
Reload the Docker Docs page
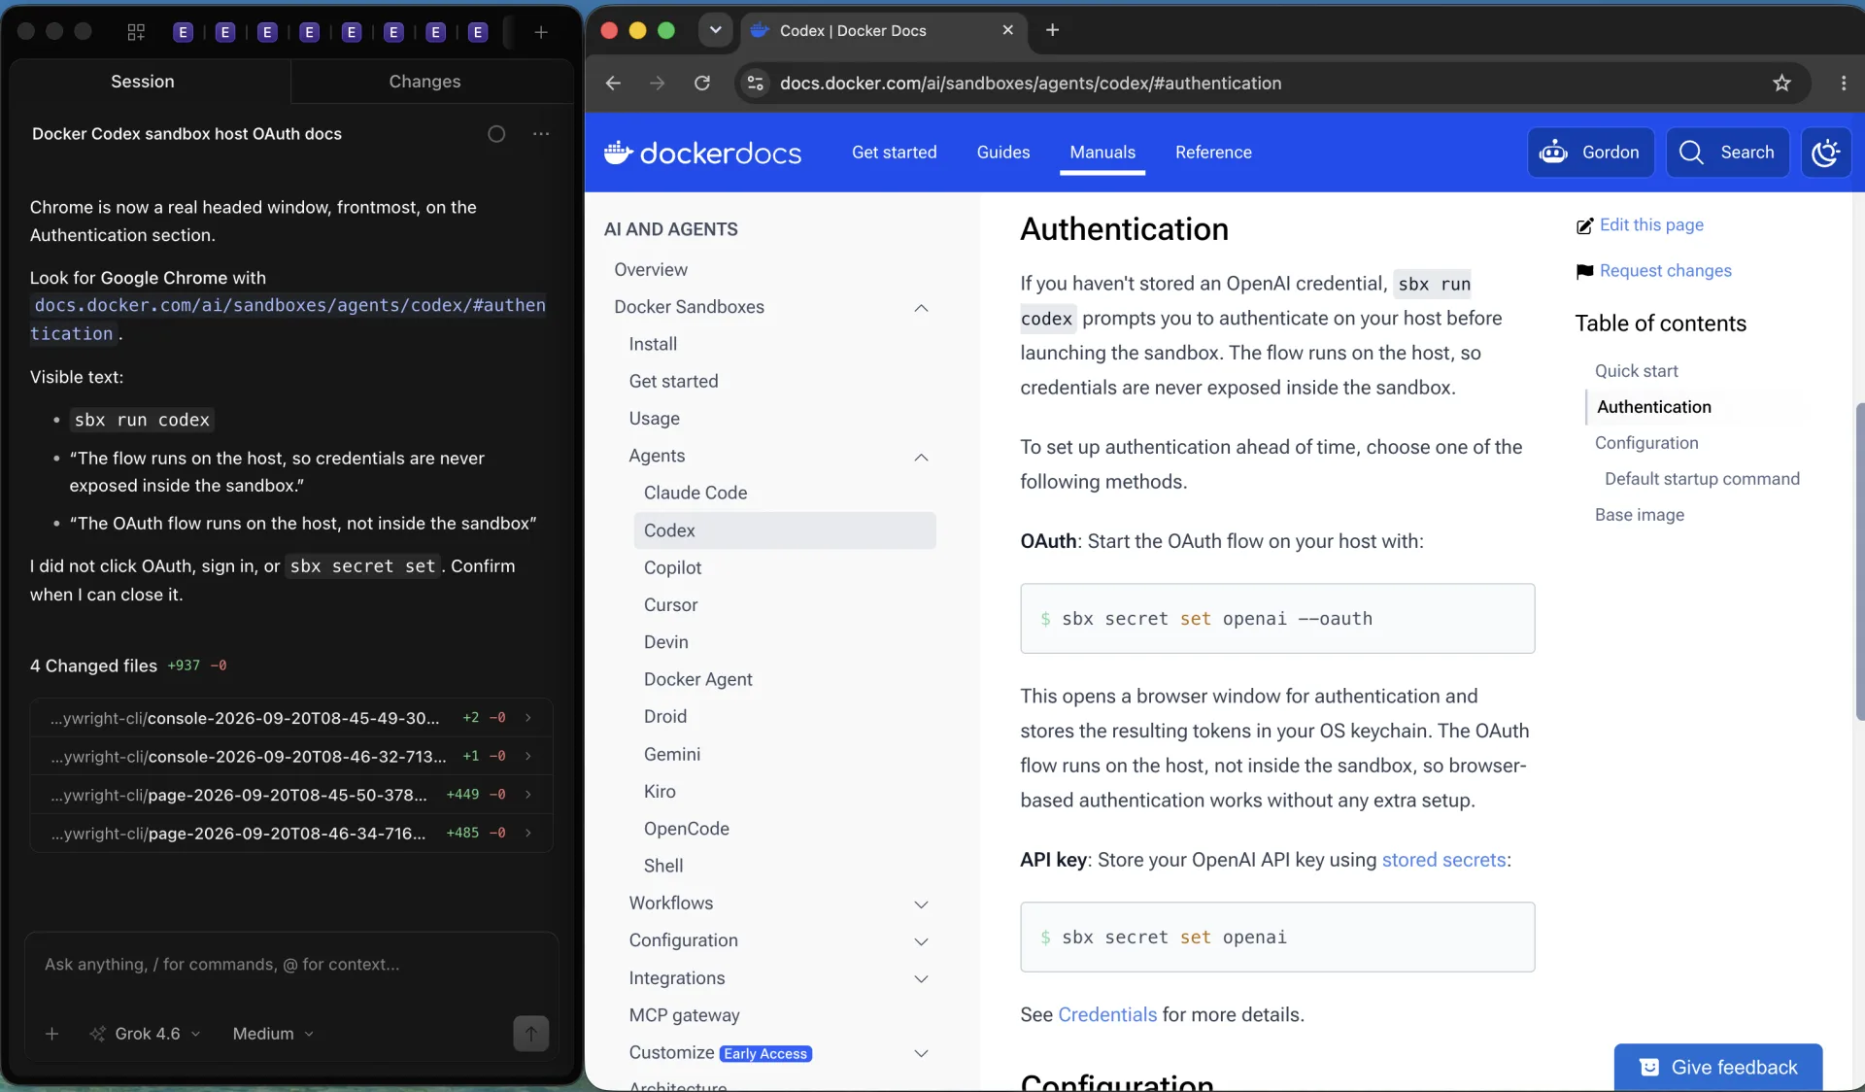pos(702,84)
